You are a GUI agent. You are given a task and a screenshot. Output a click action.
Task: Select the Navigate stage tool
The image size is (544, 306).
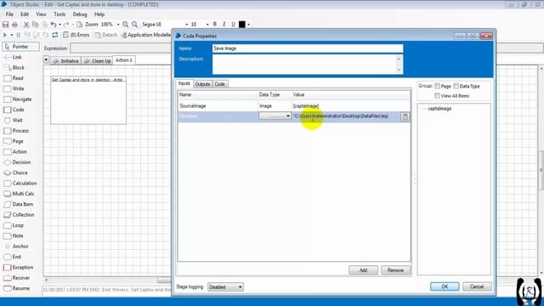tap(18, 99)
